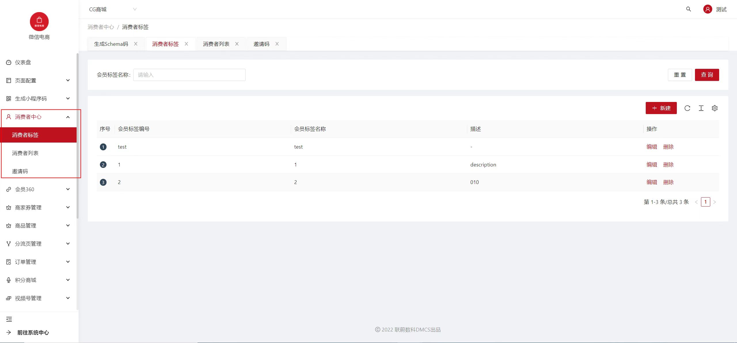The image size is (737, 343).
Task: Open the CG商城 store dropdown
Action: [x=113, y=9]
